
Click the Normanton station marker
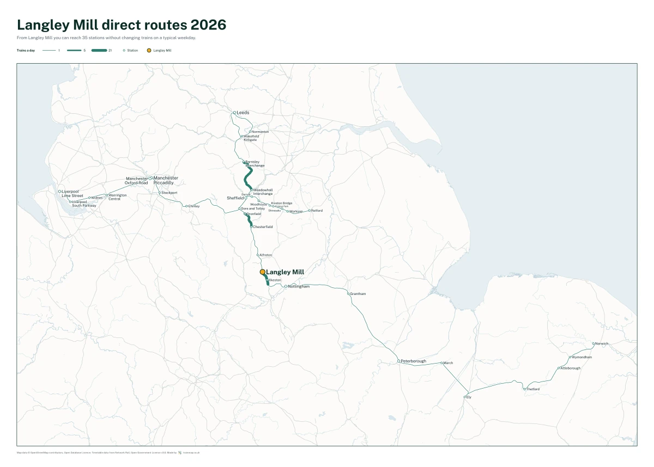[250, 132]
